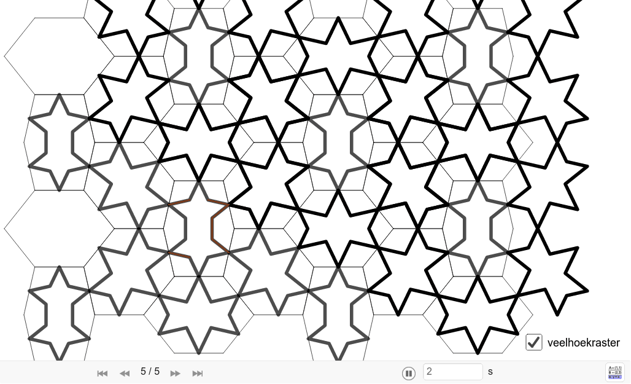The height and width of the screenshot is (384, 631).
Task: Skip to the last construction step
Action: (x=198, y=373)
